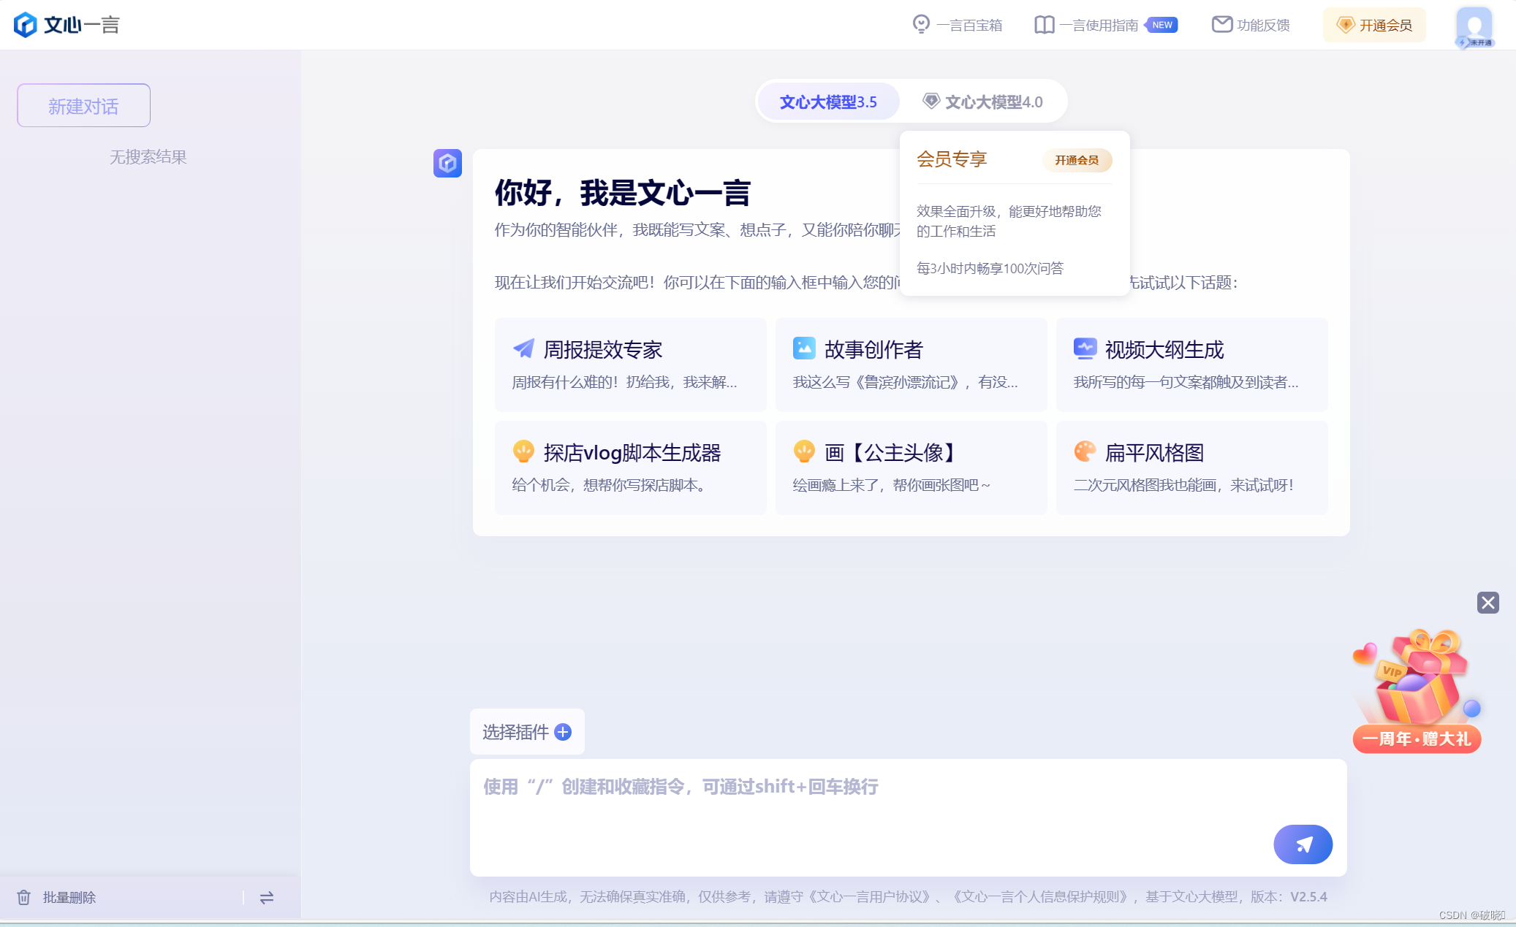
Task: Click the 文心一言 logo icon
Action: 26,25
